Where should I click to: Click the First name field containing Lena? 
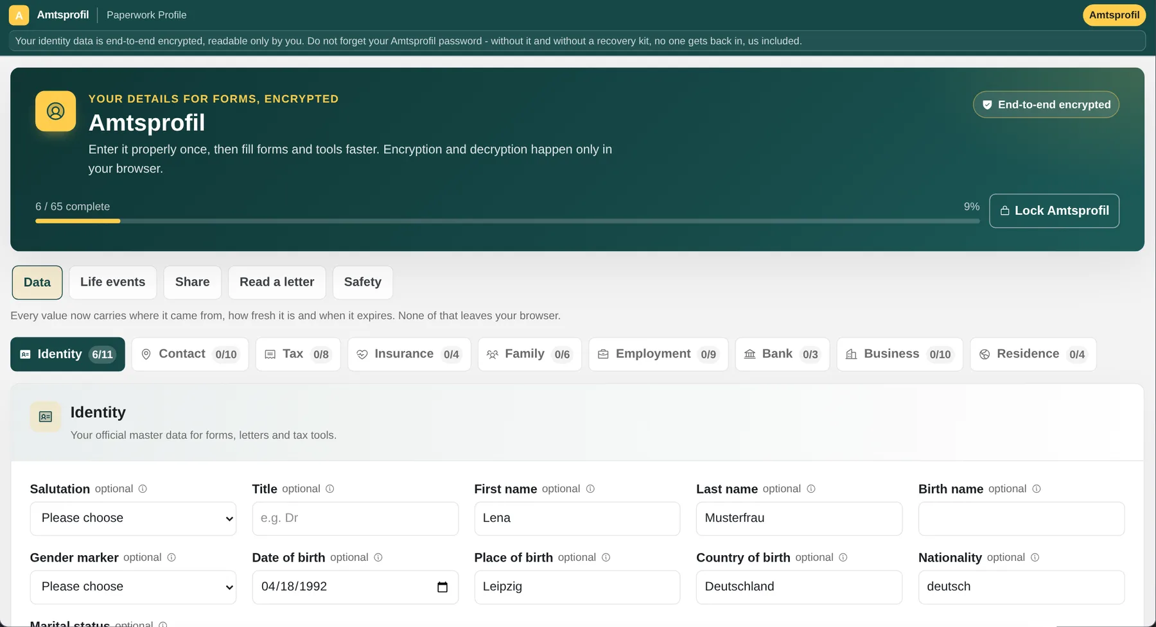pyautogui.click(x=577, y=519)
